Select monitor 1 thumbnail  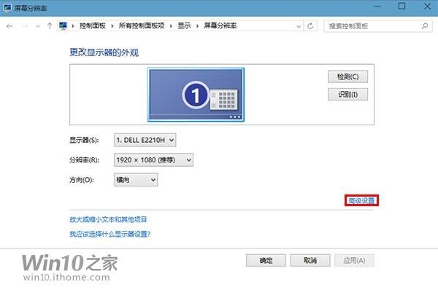(x=196, y=95)
